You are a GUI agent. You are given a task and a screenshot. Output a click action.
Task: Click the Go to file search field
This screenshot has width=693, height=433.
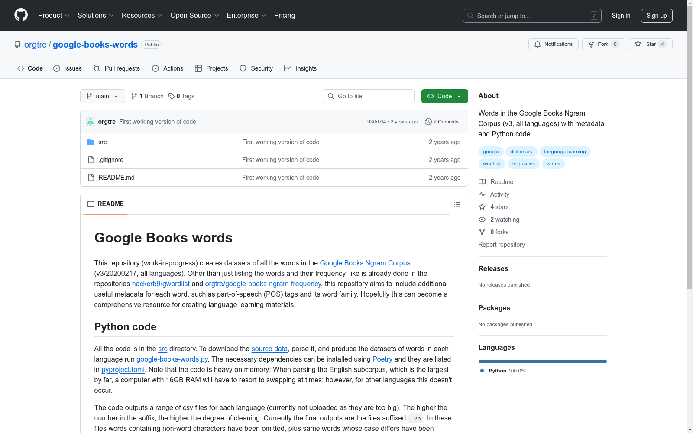tap(368, 96)
